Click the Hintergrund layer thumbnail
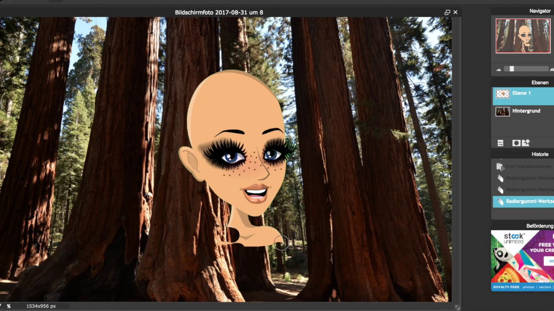554x311 pixels. pos(502,111)
